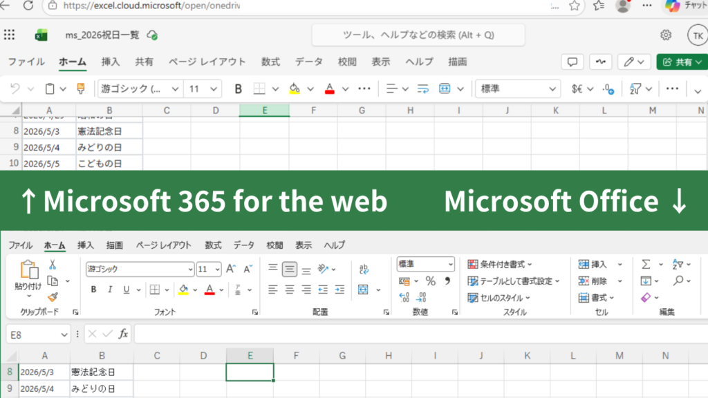Click Wrap Text icon in web Excel
The width and height of the screenshot is (708, 398).
click(422, 89)
